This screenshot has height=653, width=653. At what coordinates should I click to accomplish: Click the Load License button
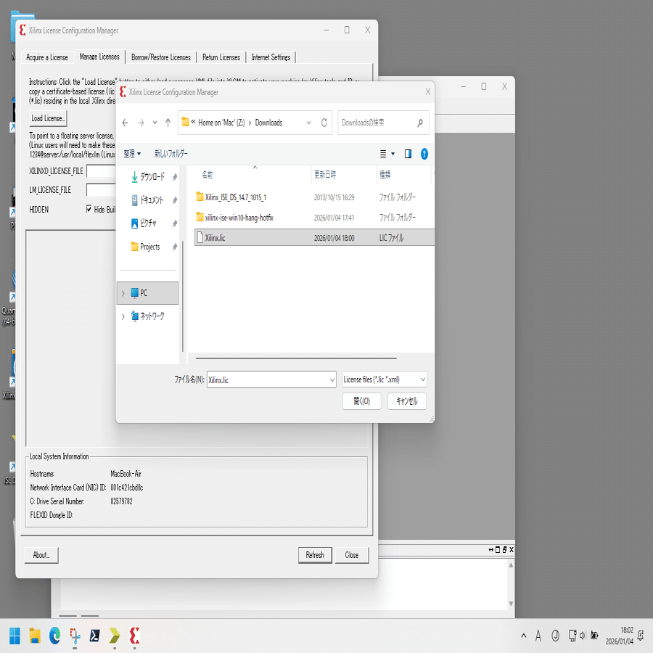point(49,119)
